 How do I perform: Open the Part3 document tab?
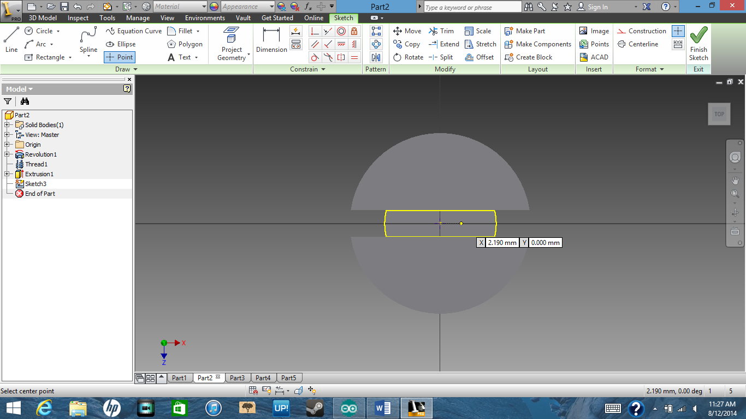coord(238,377)
